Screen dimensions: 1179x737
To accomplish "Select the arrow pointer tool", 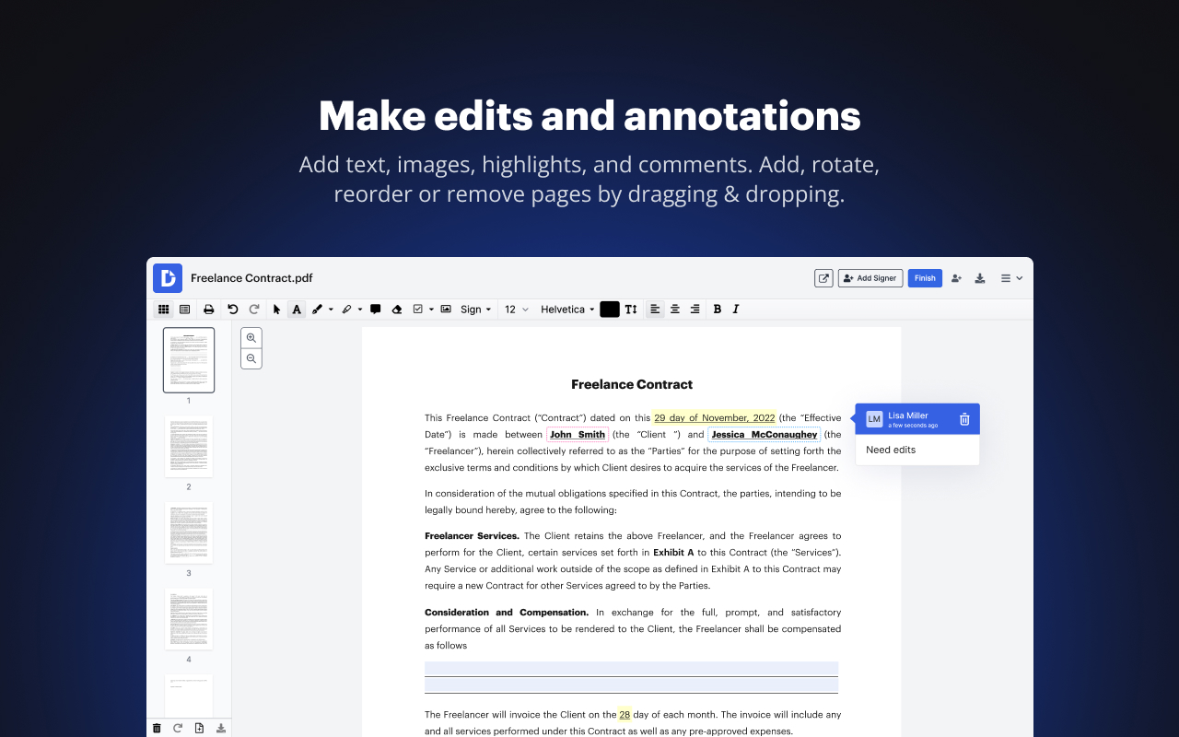I will [x=276, y=310].
